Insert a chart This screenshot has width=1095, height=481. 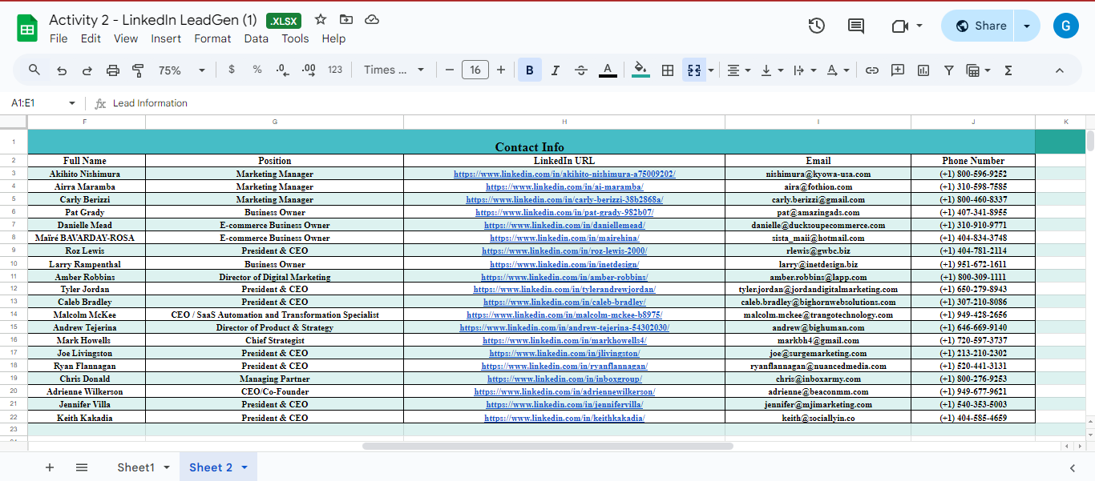coord(923,70)
